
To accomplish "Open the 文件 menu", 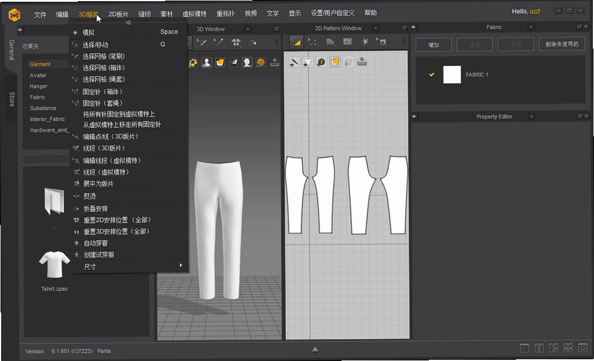I will [40, 14].
